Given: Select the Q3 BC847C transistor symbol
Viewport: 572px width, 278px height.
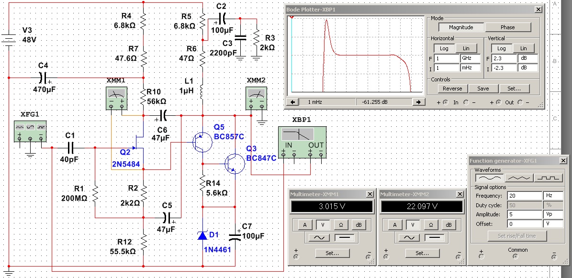Looking at the screenshot, I should (234, 164).
